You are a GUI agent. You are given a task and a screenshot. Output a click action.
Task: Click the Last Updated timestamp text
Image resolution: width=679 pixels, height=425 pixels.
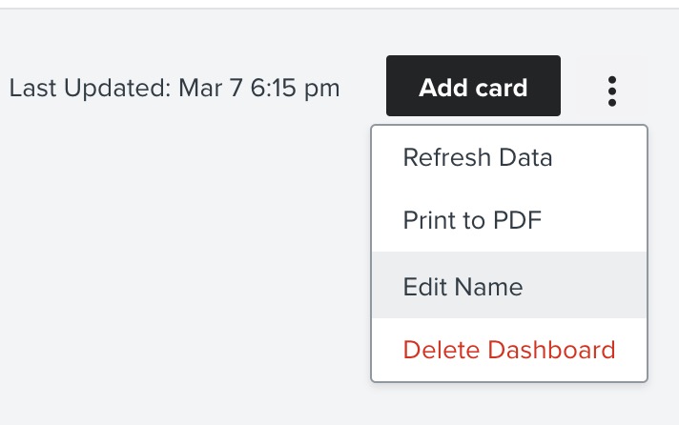click(175, 89)
